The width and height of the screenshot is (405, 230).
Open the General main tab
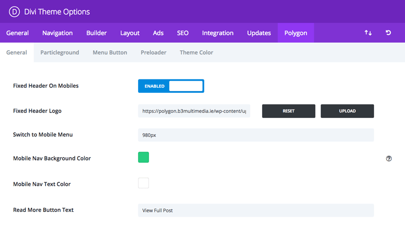click(x=17, y=33)
